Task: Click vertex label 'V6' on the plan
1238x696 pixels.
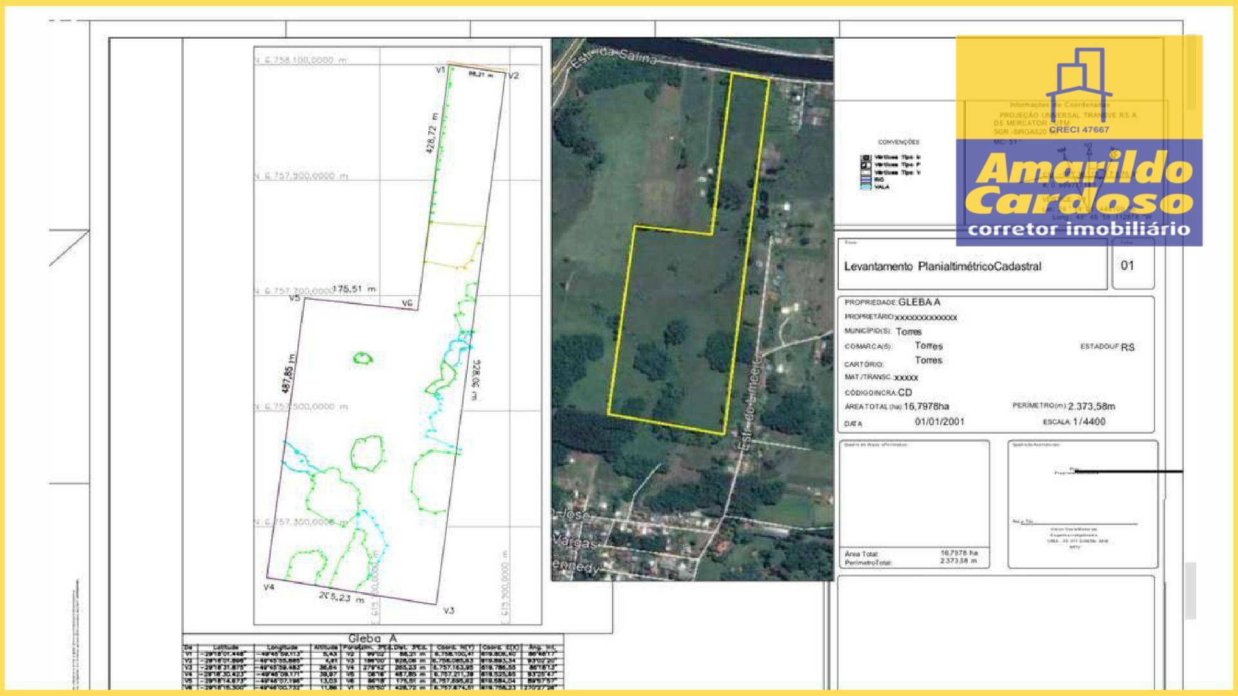Action: pyautogui.click(x=407, y=303)
